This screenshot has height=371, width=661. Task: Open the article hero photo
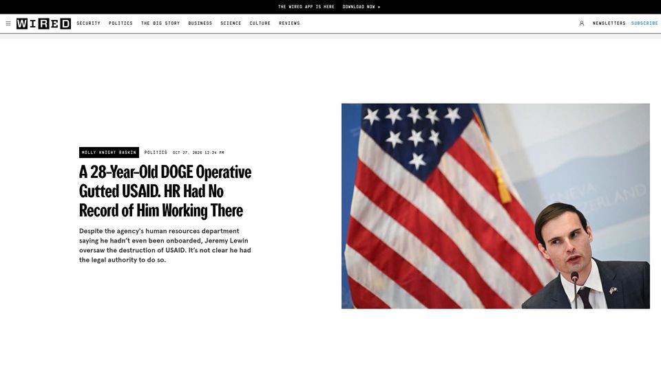coord(495,206)
